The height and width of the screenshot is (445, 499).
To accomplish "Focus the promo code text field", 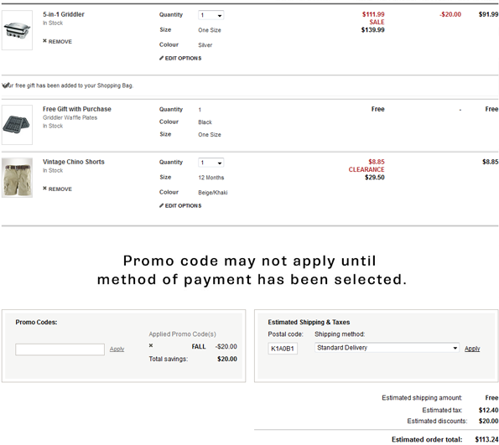I will click(x=60, y=349).
